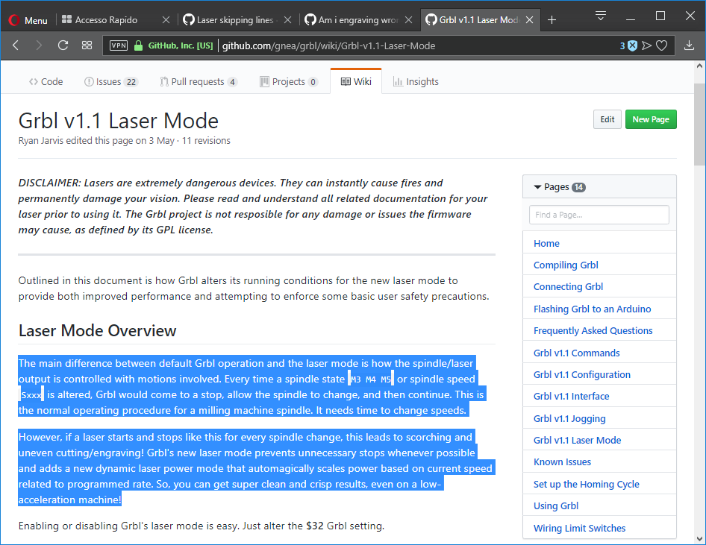
Task: Open Flashing Grbl to an Arduino link
Action: (592, 309)
